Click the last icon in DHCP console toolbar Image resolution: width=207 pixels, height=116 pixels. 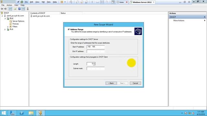tap(27, 9)
